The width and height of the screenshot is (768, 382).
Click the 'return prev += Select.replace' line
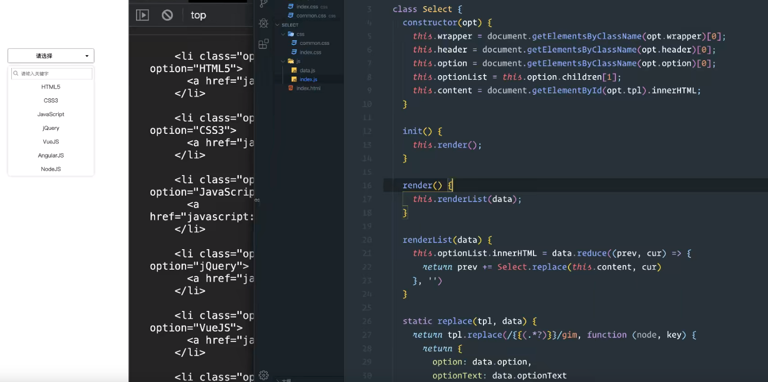[542, 267]
